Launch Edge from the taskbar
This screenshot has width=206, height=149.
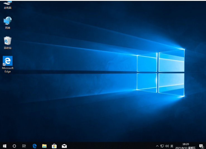[x=34, y=146]
